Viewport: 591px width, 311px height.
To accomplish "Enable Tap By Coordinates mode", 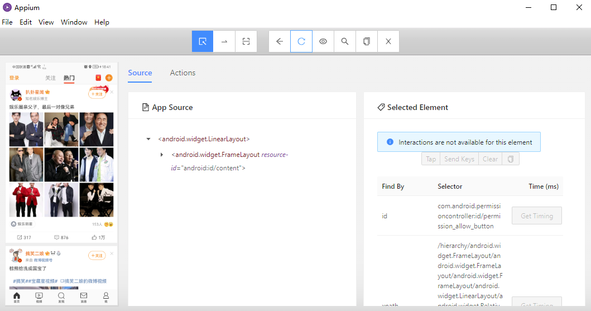I will [x=246, y=41].
